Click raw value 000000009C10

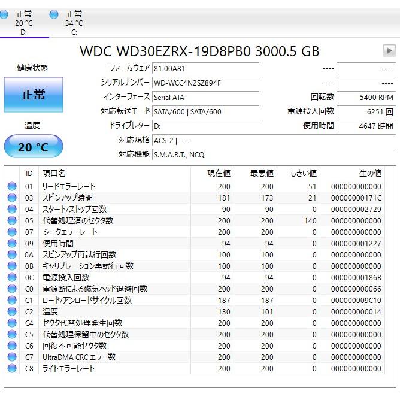(356, 300)
